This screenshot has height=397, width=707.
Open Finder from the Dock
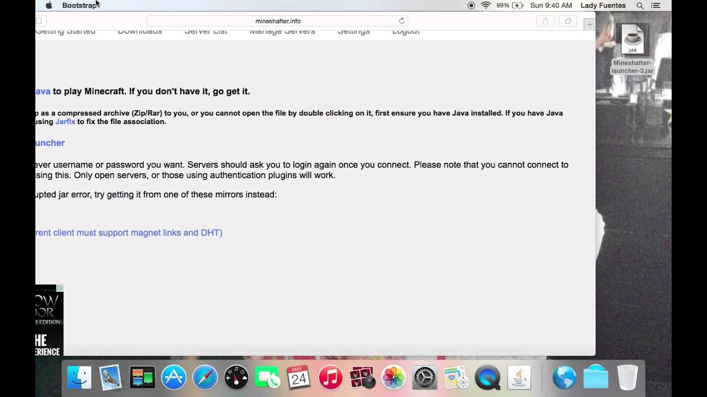pyautogui.click(x=79, y=378)
